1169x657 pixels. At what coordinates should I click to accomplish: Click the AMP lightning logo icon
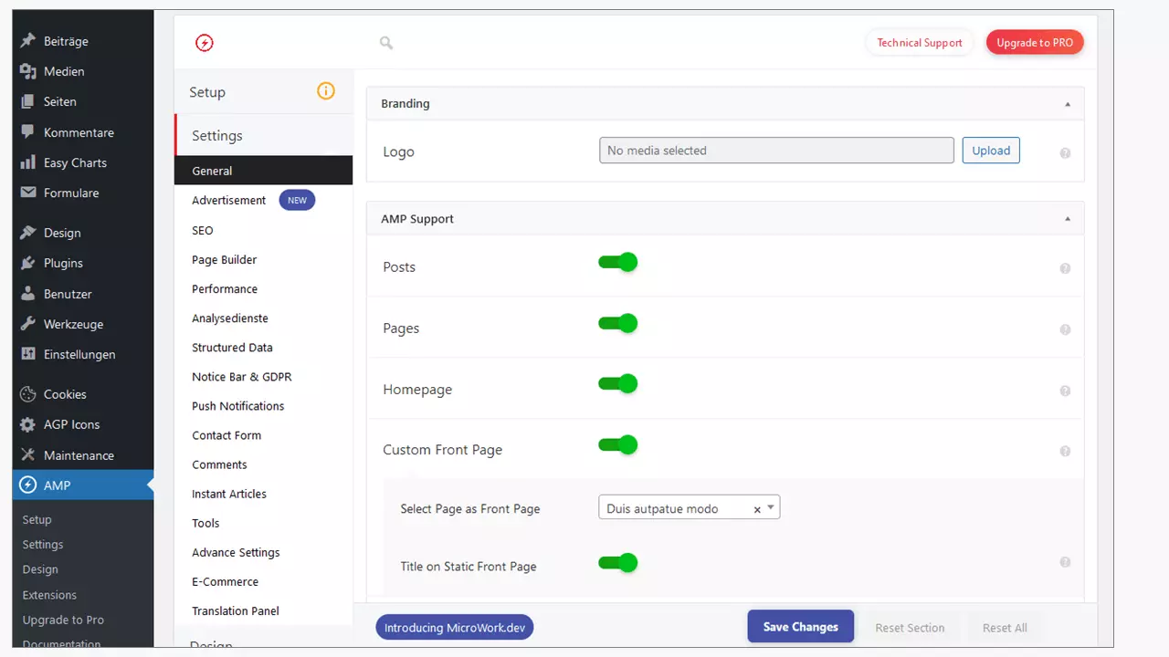[x=205, y=43]
